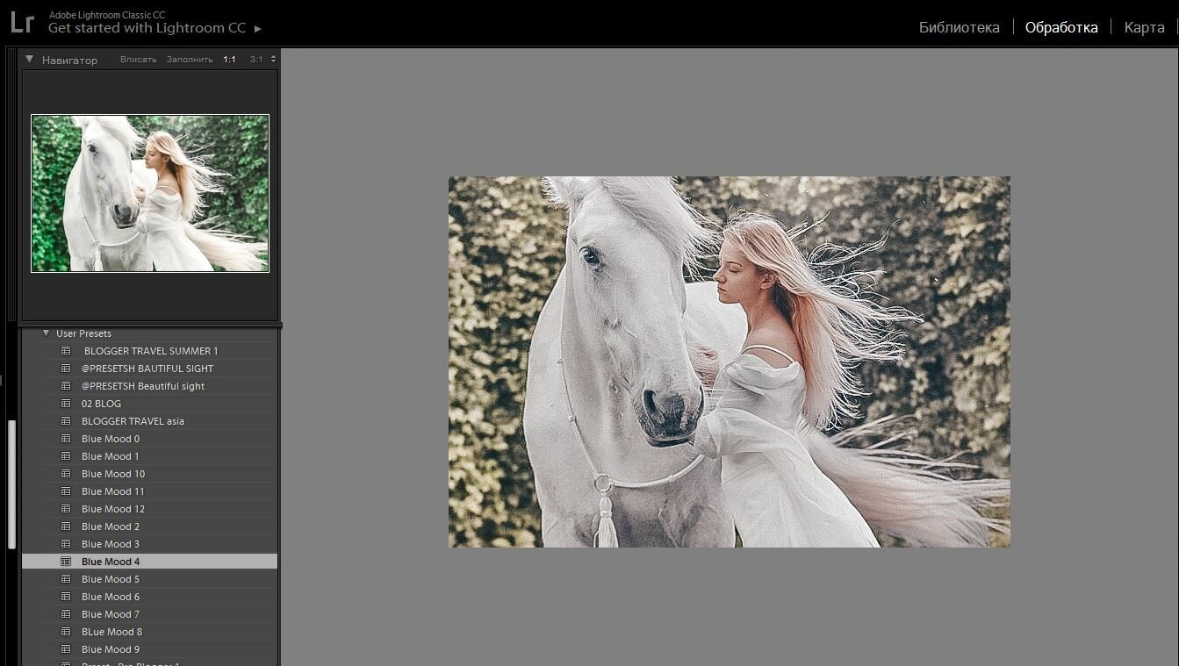Click the preset icon beside BLOGGER TRAVEL asia

(x=66, y=421)
